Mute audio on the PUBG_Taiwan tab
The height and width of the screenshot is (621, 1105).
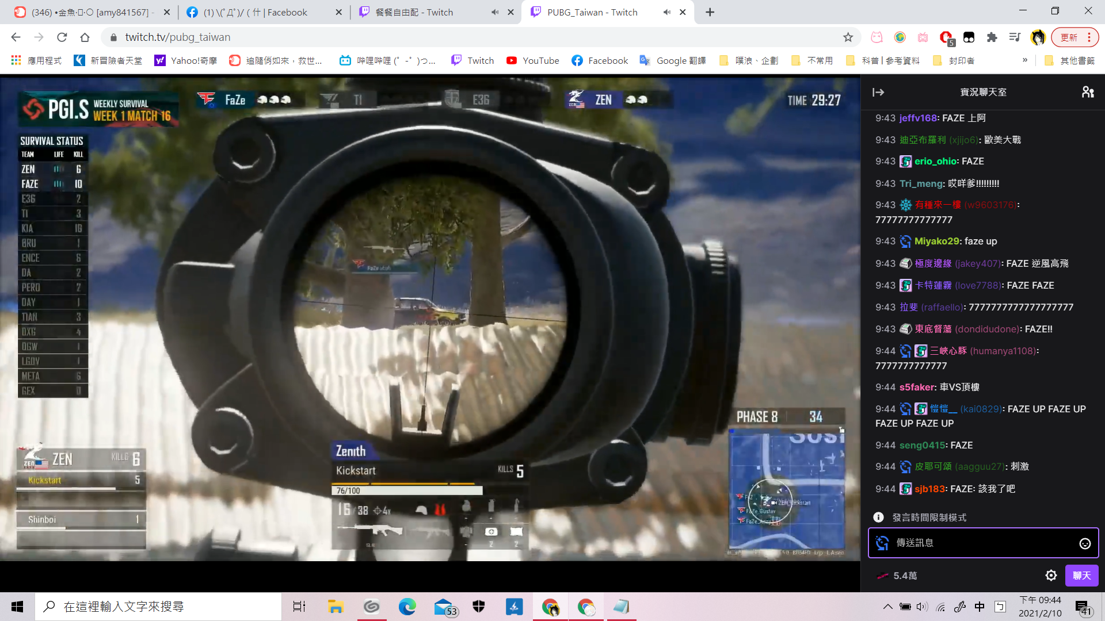[667, 12]
